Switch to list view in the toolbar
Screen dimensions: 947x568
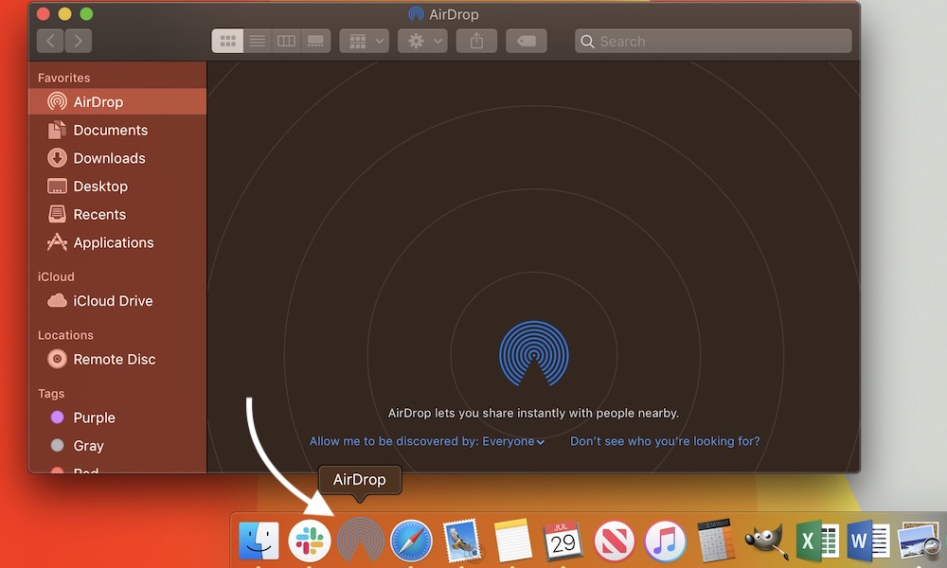click(x=257, y=41)
